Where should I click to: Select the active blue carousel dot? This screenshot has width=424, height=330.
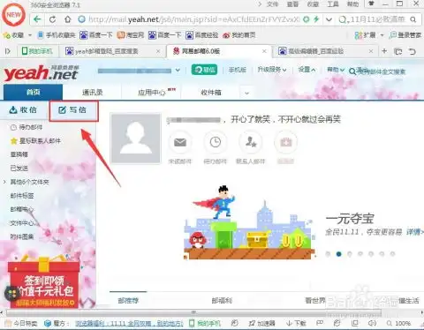pyautogui.click(x=338, y=254)
